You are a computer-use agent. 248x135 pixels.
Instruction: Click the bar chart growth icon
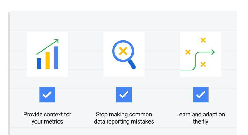[x=47, y=54]
